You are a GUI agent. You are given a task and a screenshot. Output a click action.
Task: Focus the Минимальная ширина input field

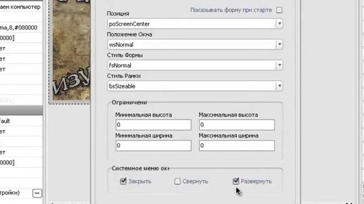pyautogui.click(x=154, y=146)
